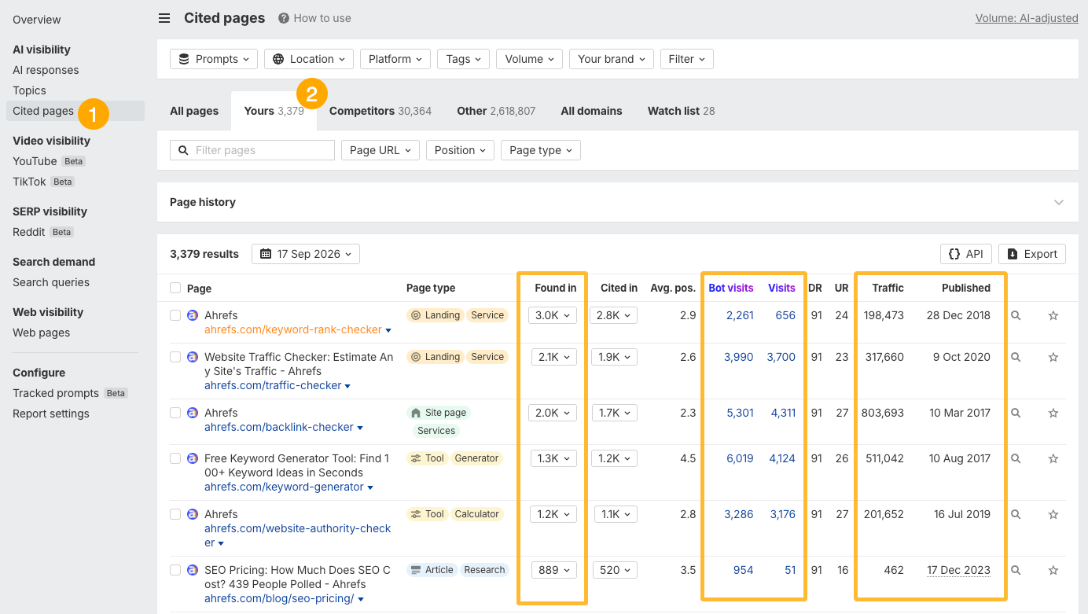The height and width of the screenshot is (614, 1088).
Task: Click bot visits value 5,301
Action: 740,413
